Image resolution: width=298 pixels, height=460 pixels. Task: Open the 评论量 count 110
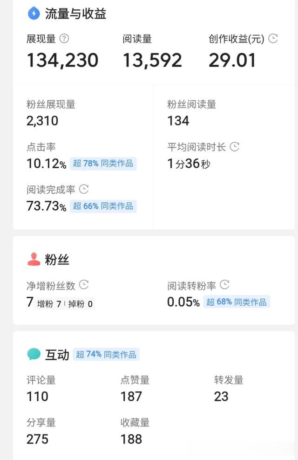click(37, 397)
